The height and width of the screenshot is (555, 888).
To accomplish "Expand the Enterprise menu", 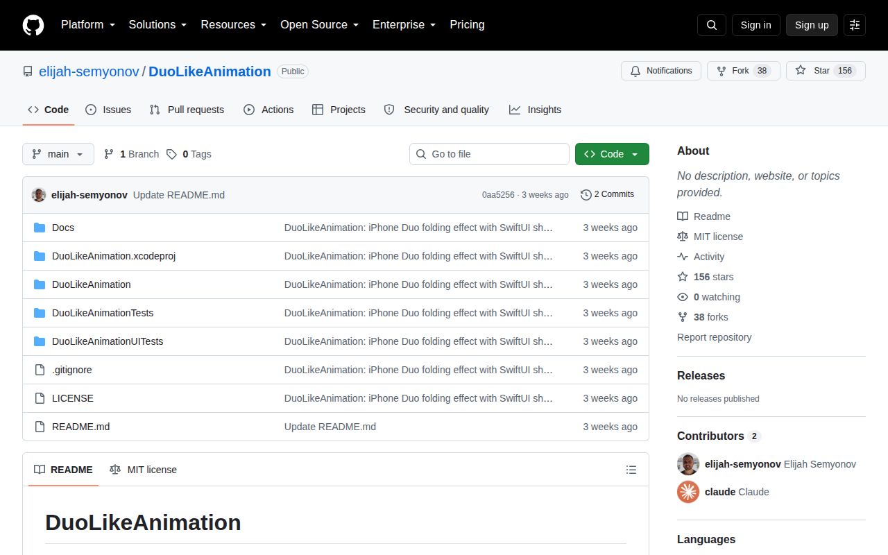I will 404,25.
